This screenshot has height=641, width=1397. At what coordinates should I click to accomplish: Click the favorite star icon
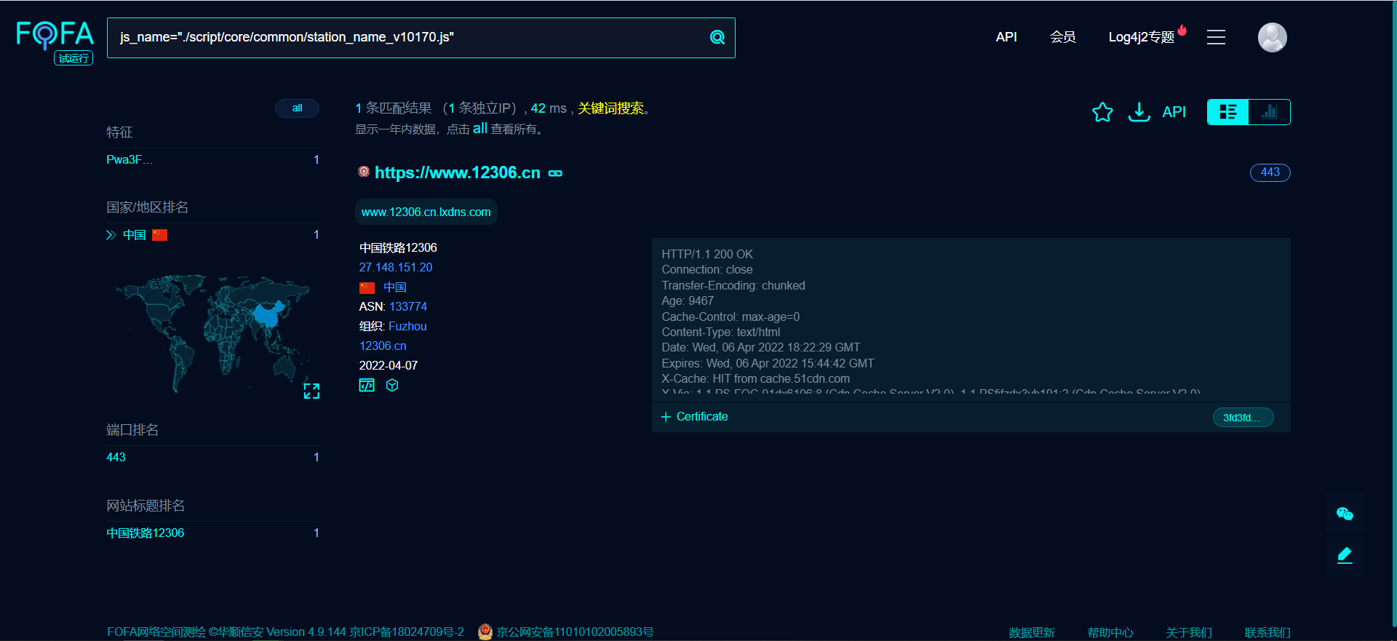[x=1102, y=112]
